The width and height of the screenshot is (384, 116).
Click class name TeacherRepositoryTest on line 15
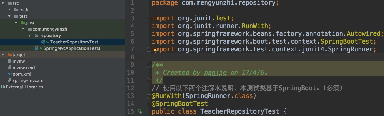coord(240,111)
